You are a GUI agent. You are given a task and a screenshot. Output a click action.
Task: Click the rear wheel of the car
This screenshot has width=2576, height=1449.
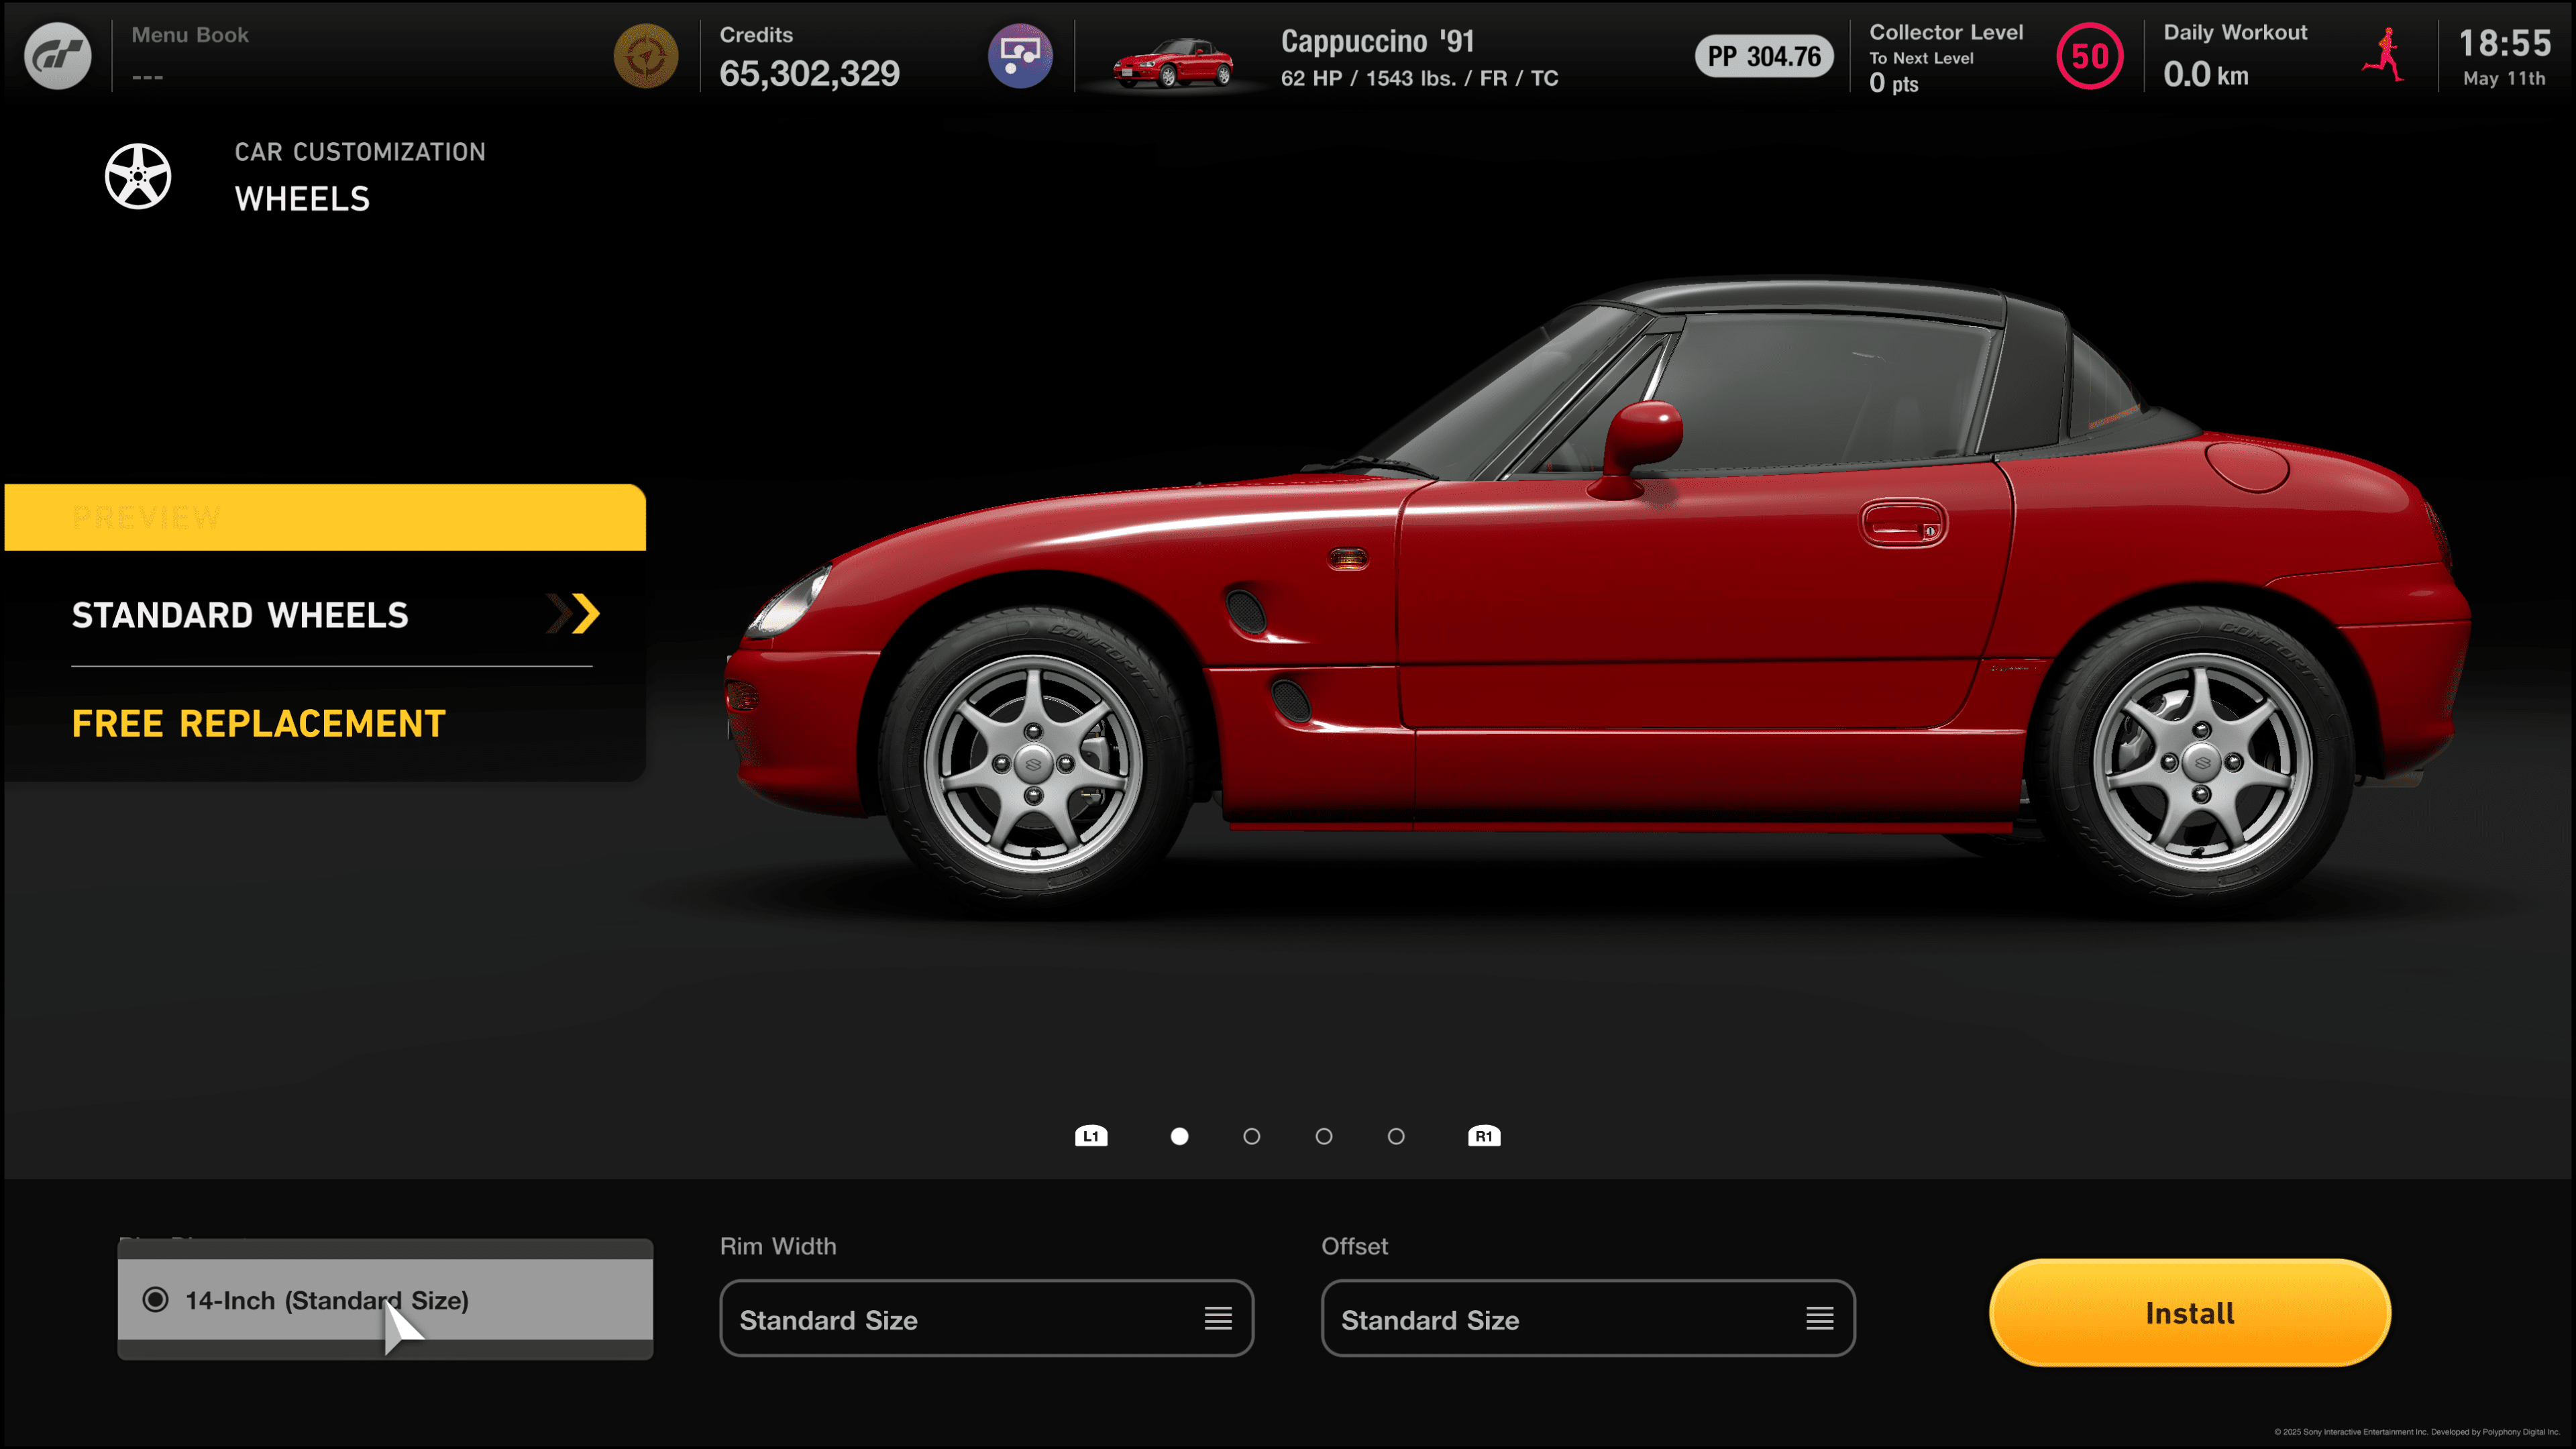pos(2201,762)
